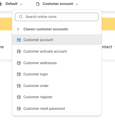The width and height of the screenshot is (115, 123).
Task: Click the Customer login template icon
Action: [x=19, y=74]
